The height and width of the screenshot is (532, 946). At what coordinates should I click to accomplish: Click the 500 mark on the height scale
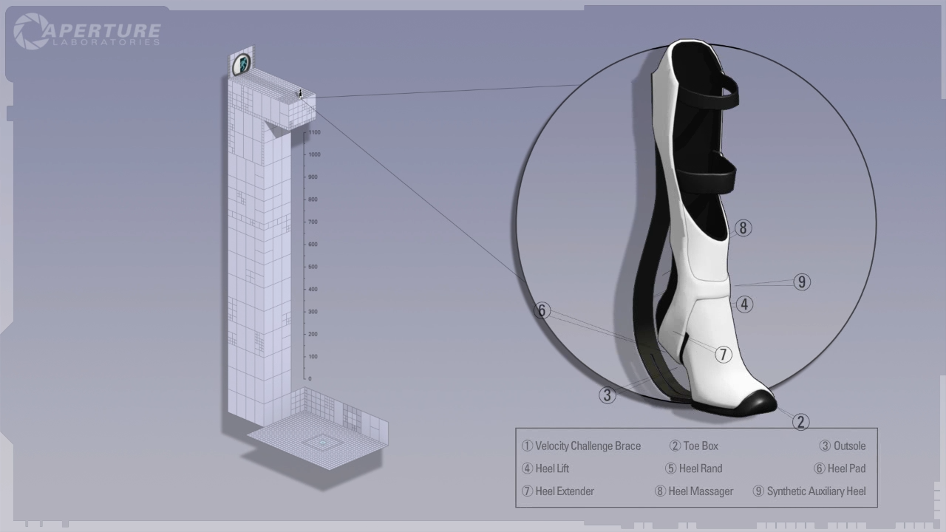313,267
